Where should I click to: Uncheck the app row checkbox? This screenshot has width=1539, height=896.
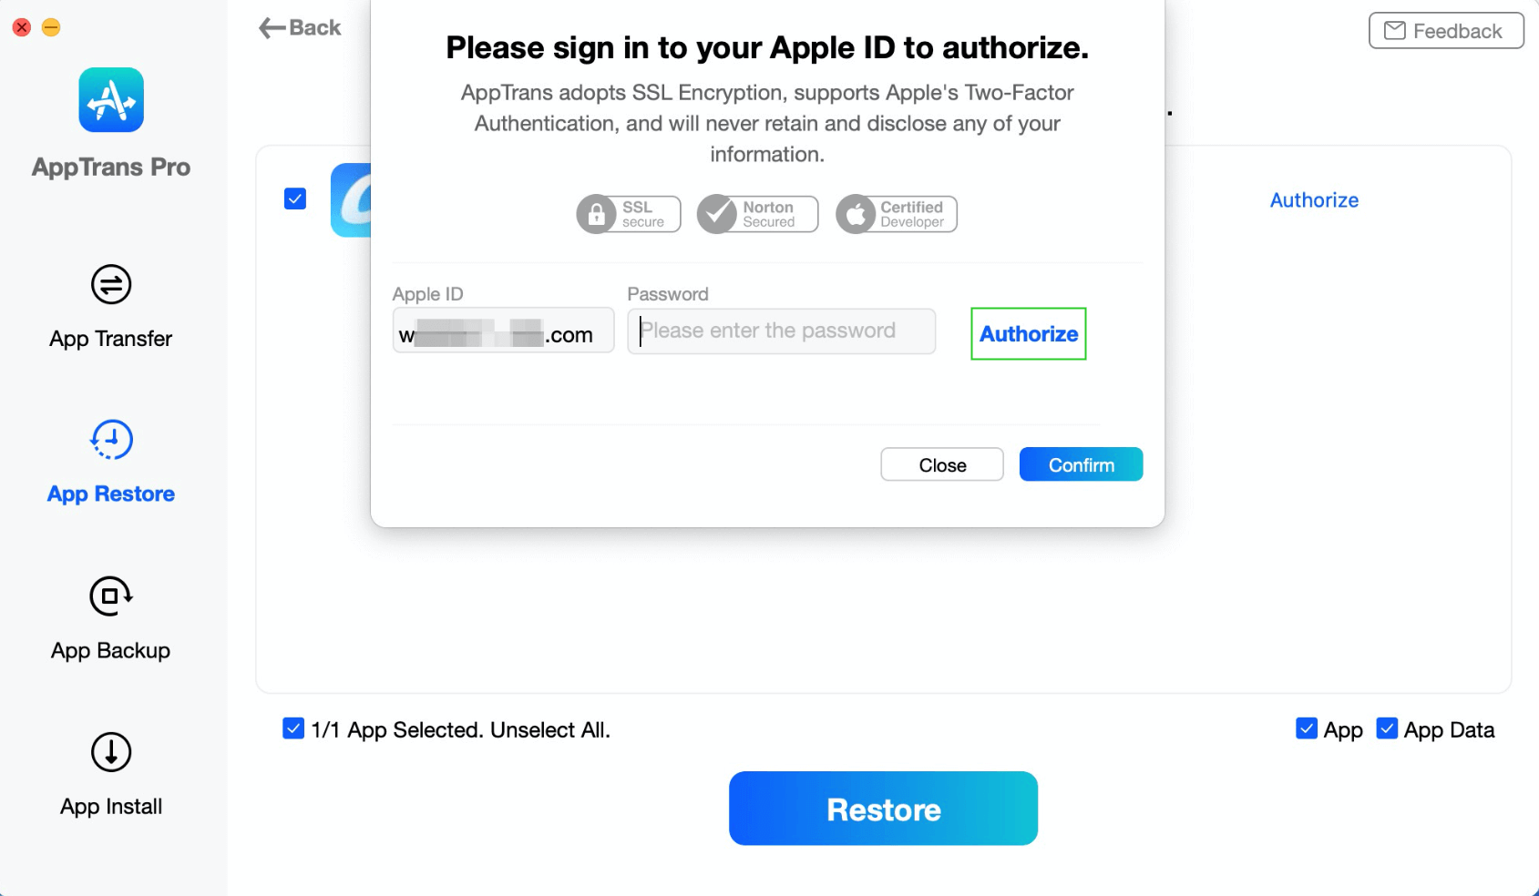[x=295, y=199]
